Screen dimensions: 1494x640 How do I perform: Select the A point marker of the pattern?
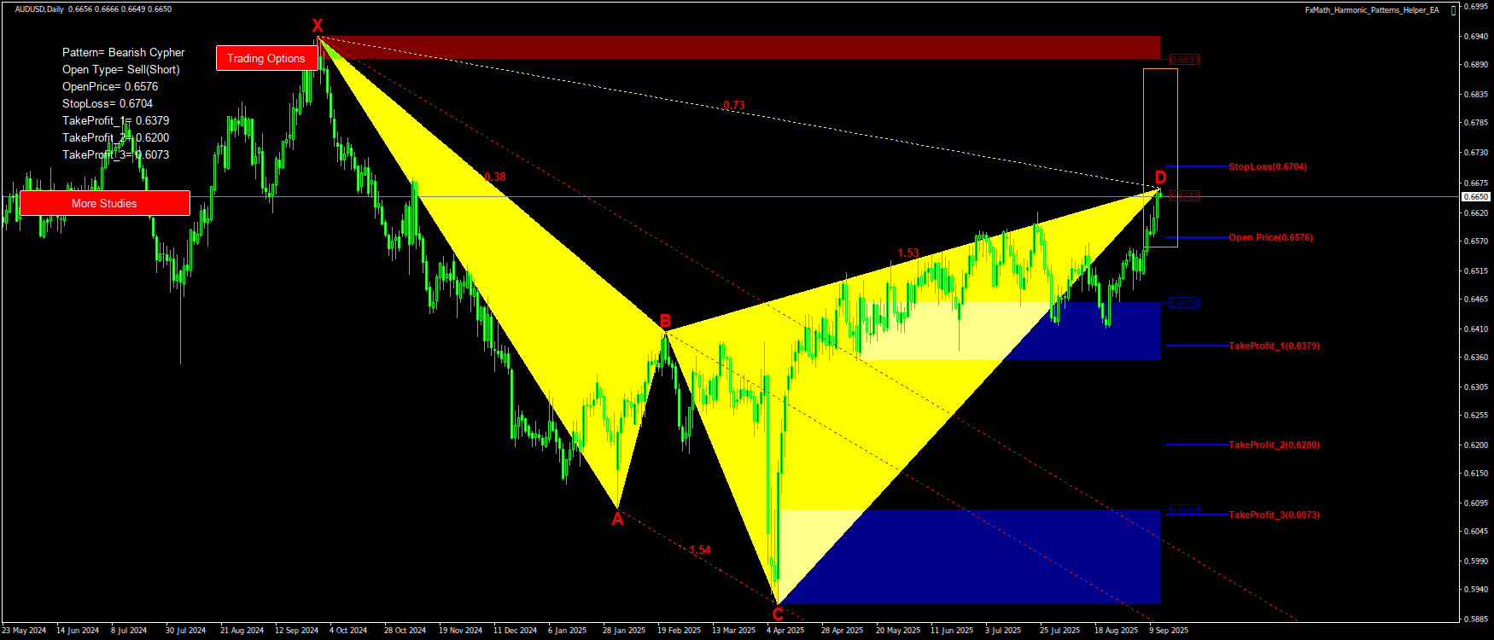[617, 519]
